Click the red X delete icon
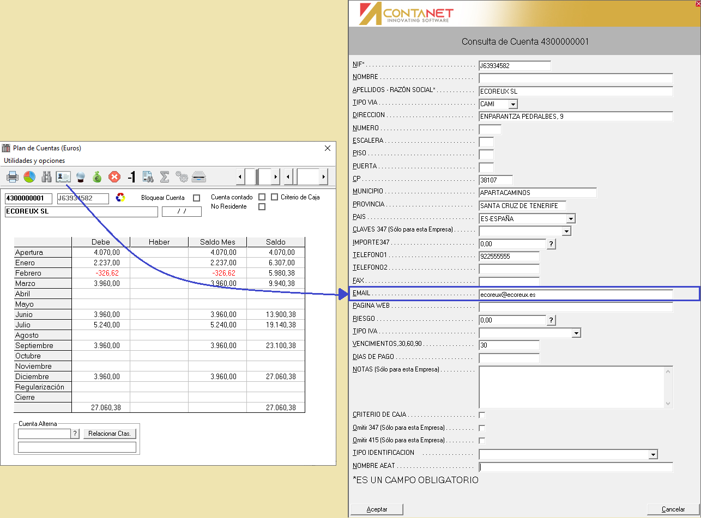701x518 pixels. 114,176
